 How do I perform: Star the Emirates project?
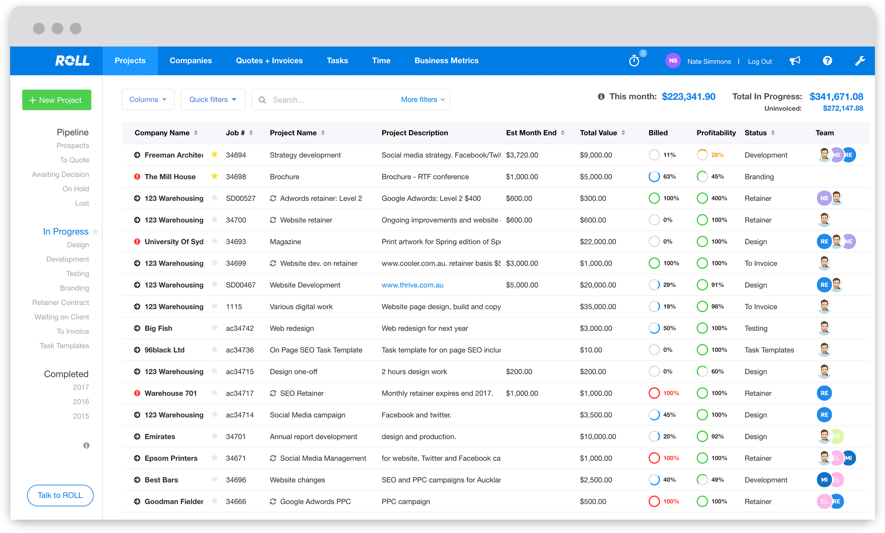[214, 436]
